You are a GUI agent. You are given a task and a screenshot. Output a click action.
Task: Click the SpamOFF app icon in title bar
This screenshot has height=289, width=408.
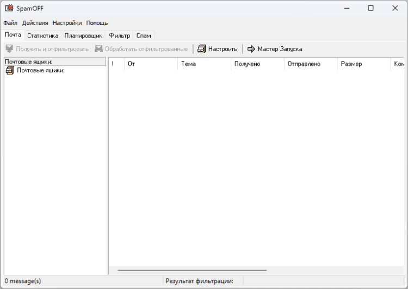[x=9, y=8]
